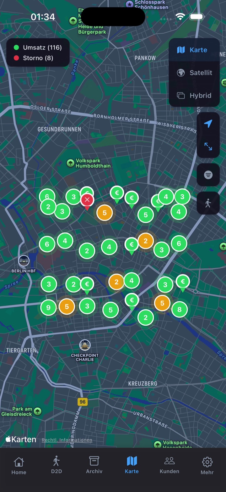This screenshot has height=492, width=226.
Task: Tap Schloss Schönhausen star icon
Action: point(129,4)
